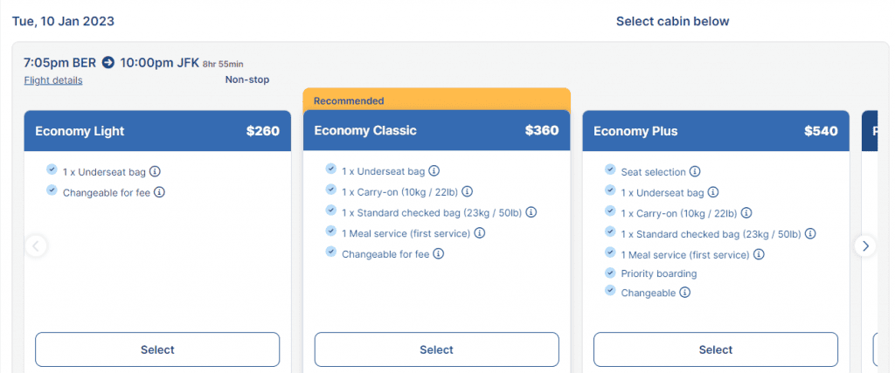Click checkmark beside Economy Classic Changeable for fee
Image resolution: width=895 pixels, height=373 pixels.
pos(330,252)
